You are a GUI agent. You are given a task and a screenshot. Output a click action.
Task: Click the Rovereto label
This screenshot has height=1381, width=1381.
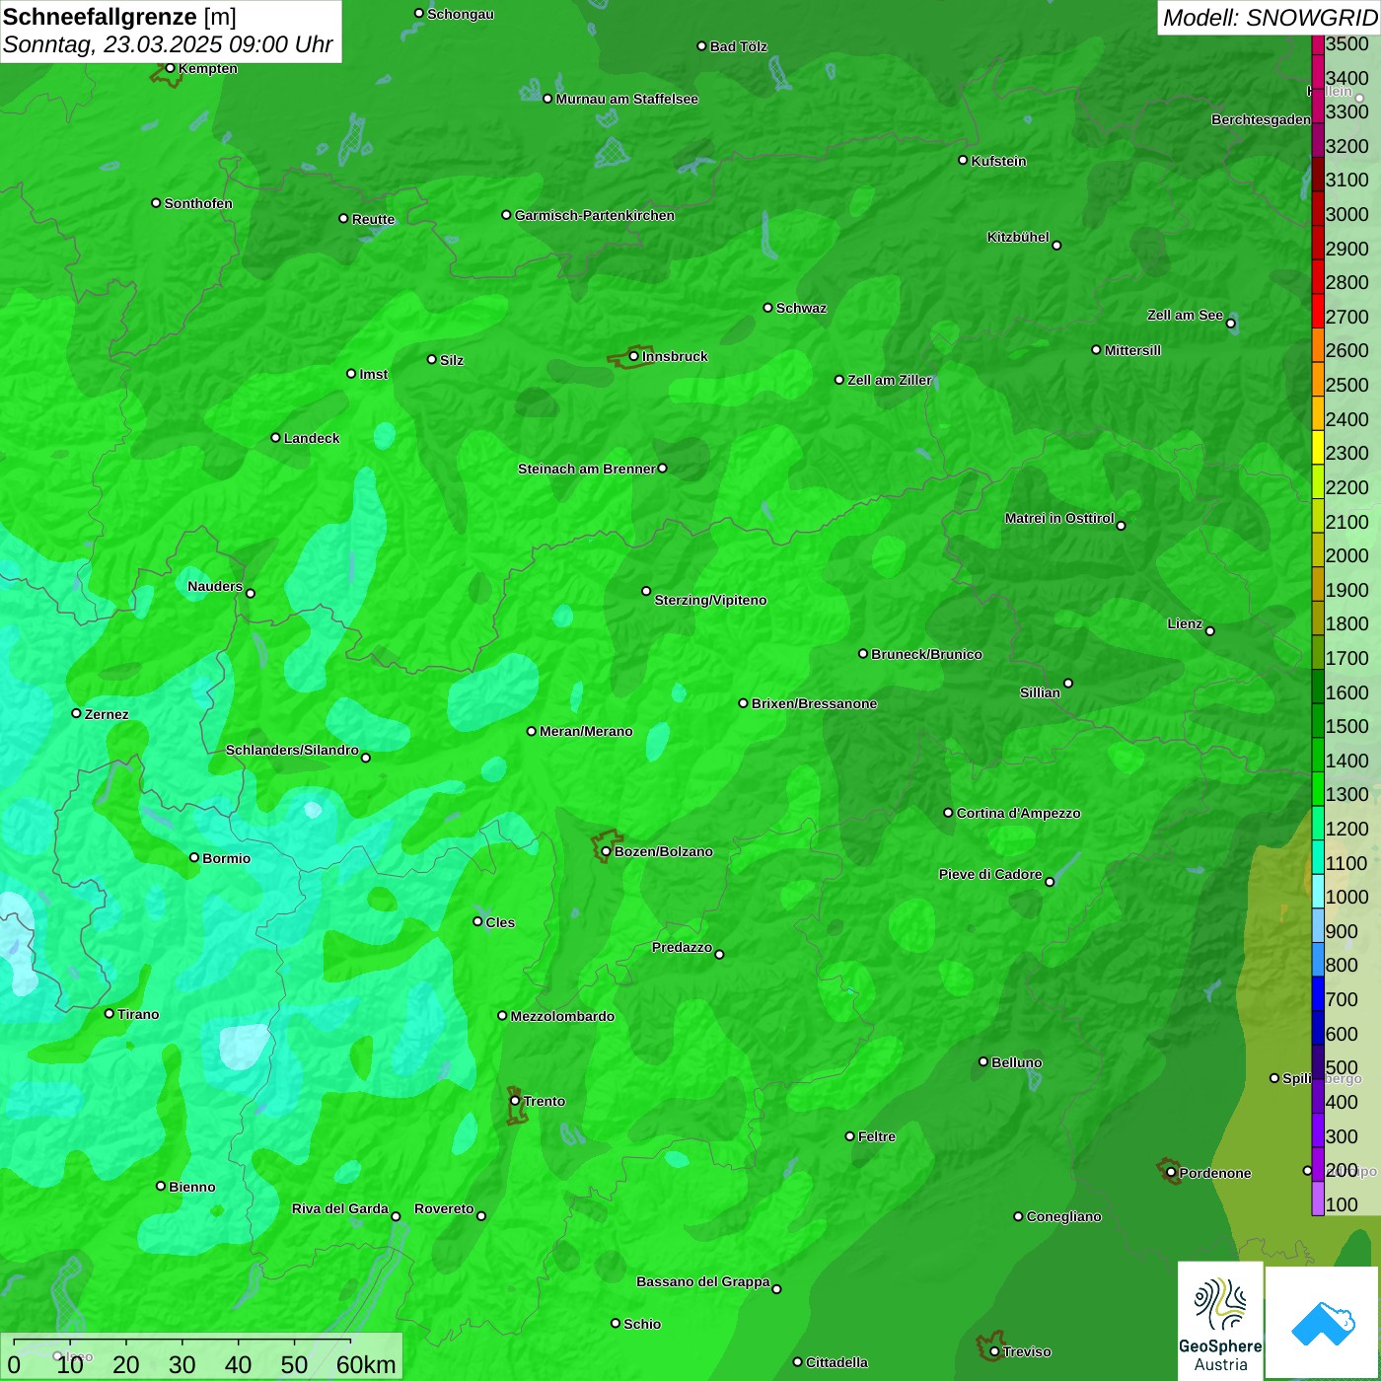444,1208
